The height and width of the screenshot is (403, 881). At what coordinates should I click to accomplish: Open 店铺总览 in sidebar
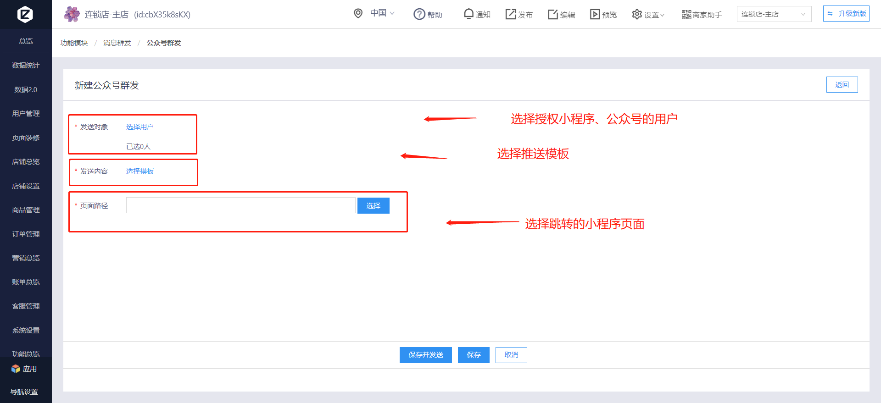pos(26,162)
